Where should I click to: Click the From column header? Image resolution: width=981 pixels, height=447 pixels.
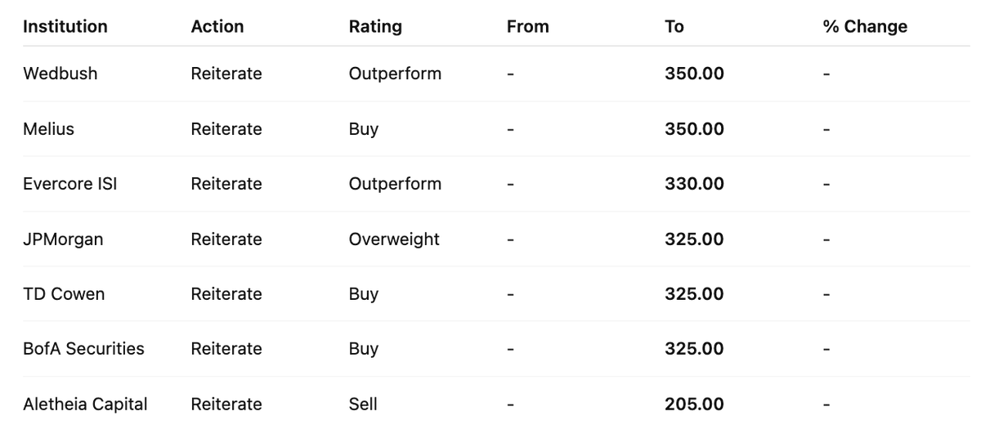527,26
